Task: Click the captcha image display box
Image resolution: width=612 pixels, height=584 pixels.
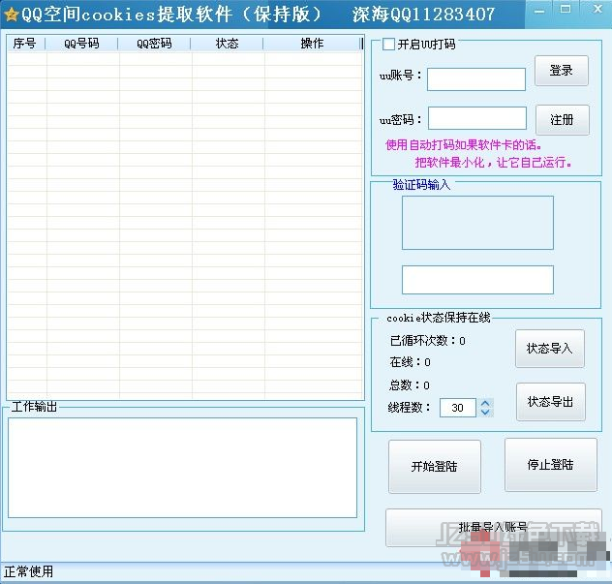Action: [x=477, y=223]
